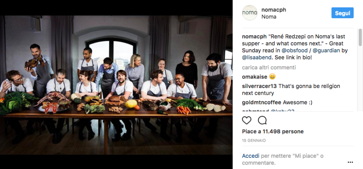The height and width of the screenshot is (169, 363).
Task: Open commenter silverracer13's profile
Action: [x=259, y=86]
